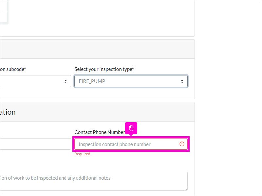262x196 pixels.
Task: Click the partially visible box at top-left
Action: (4, 12)
